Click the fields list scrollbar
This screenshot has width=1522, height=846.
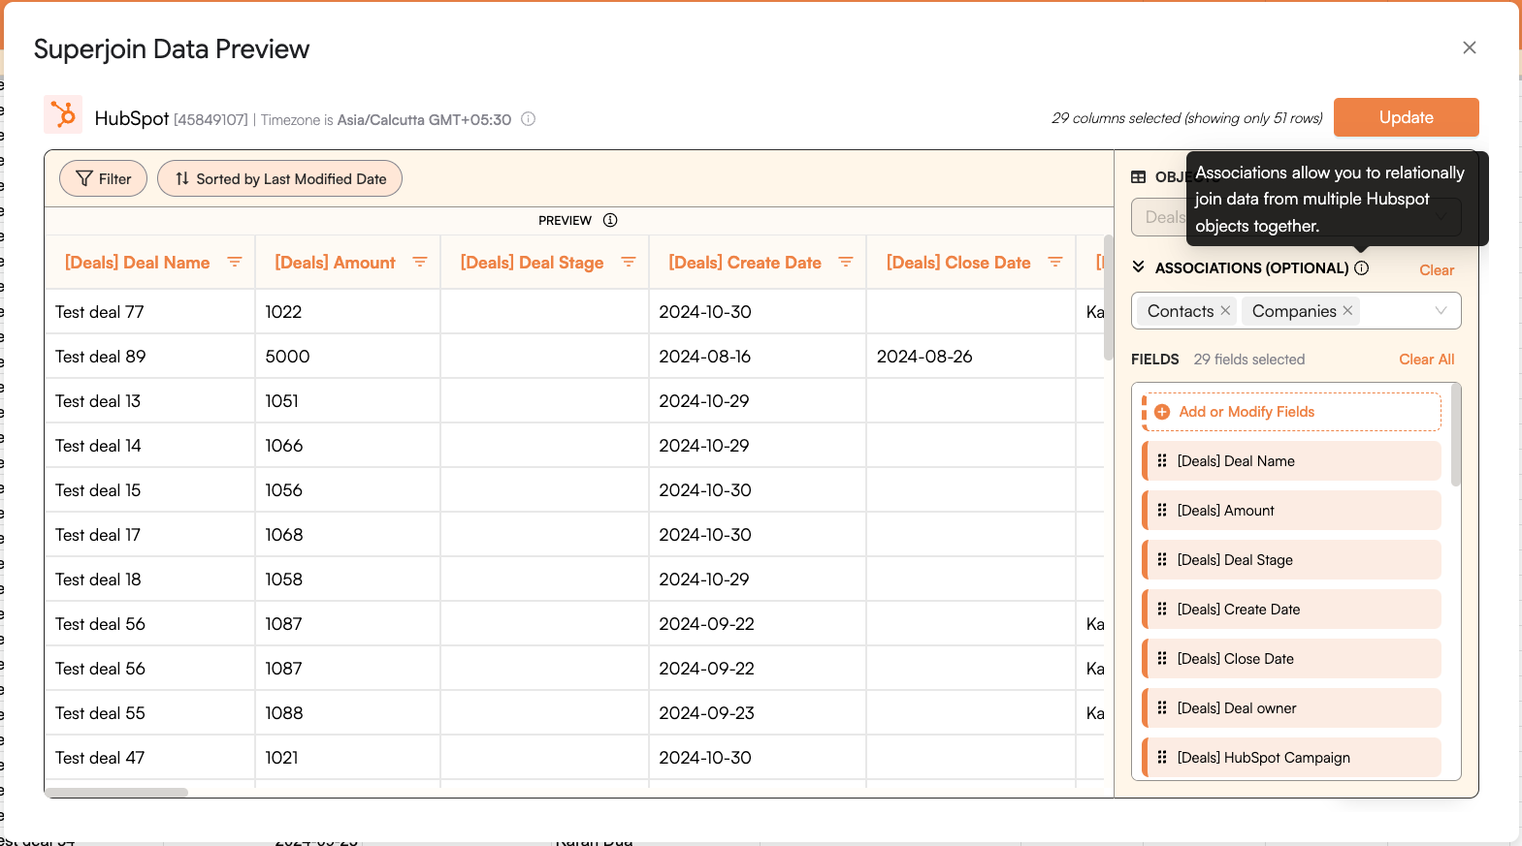pyautogui.click(x=1455, y=435)
